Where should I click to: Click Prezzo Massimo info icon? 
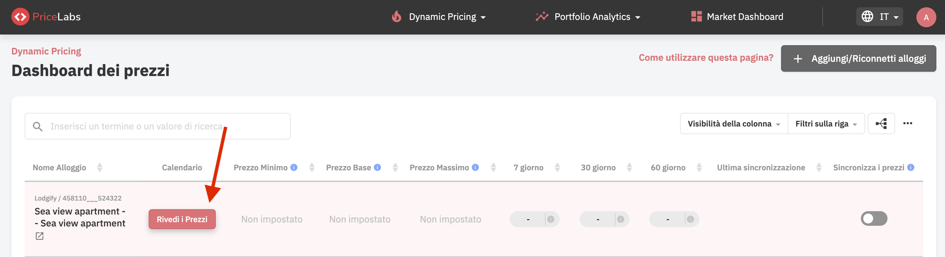click(475, 167)
